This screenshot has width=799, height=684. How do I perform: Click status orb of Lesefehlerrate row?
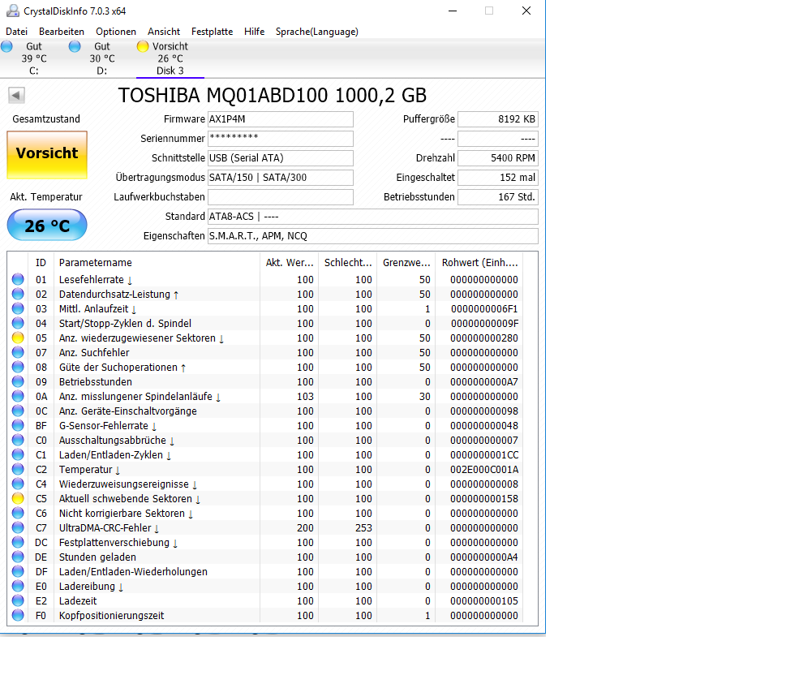[18, 279]
